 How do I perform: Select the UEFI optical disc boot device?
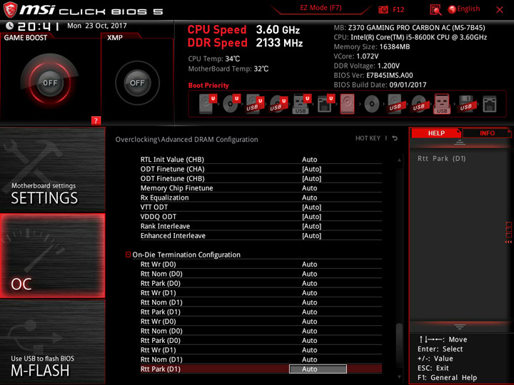click(231, 104)
